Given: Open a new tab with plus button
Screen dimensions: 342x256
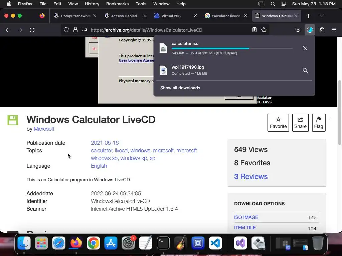Looking at the screenshot, I should click(x=308, y=16).
